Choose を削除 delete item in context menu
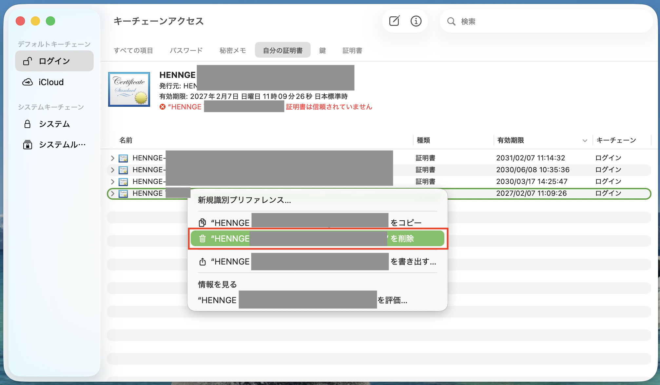Image resolution: width=660 pixels, height=385 pixels. [x=317, y=239]
